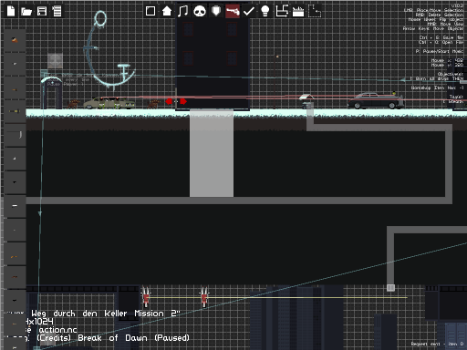Open the music note category

pos(182,11)
